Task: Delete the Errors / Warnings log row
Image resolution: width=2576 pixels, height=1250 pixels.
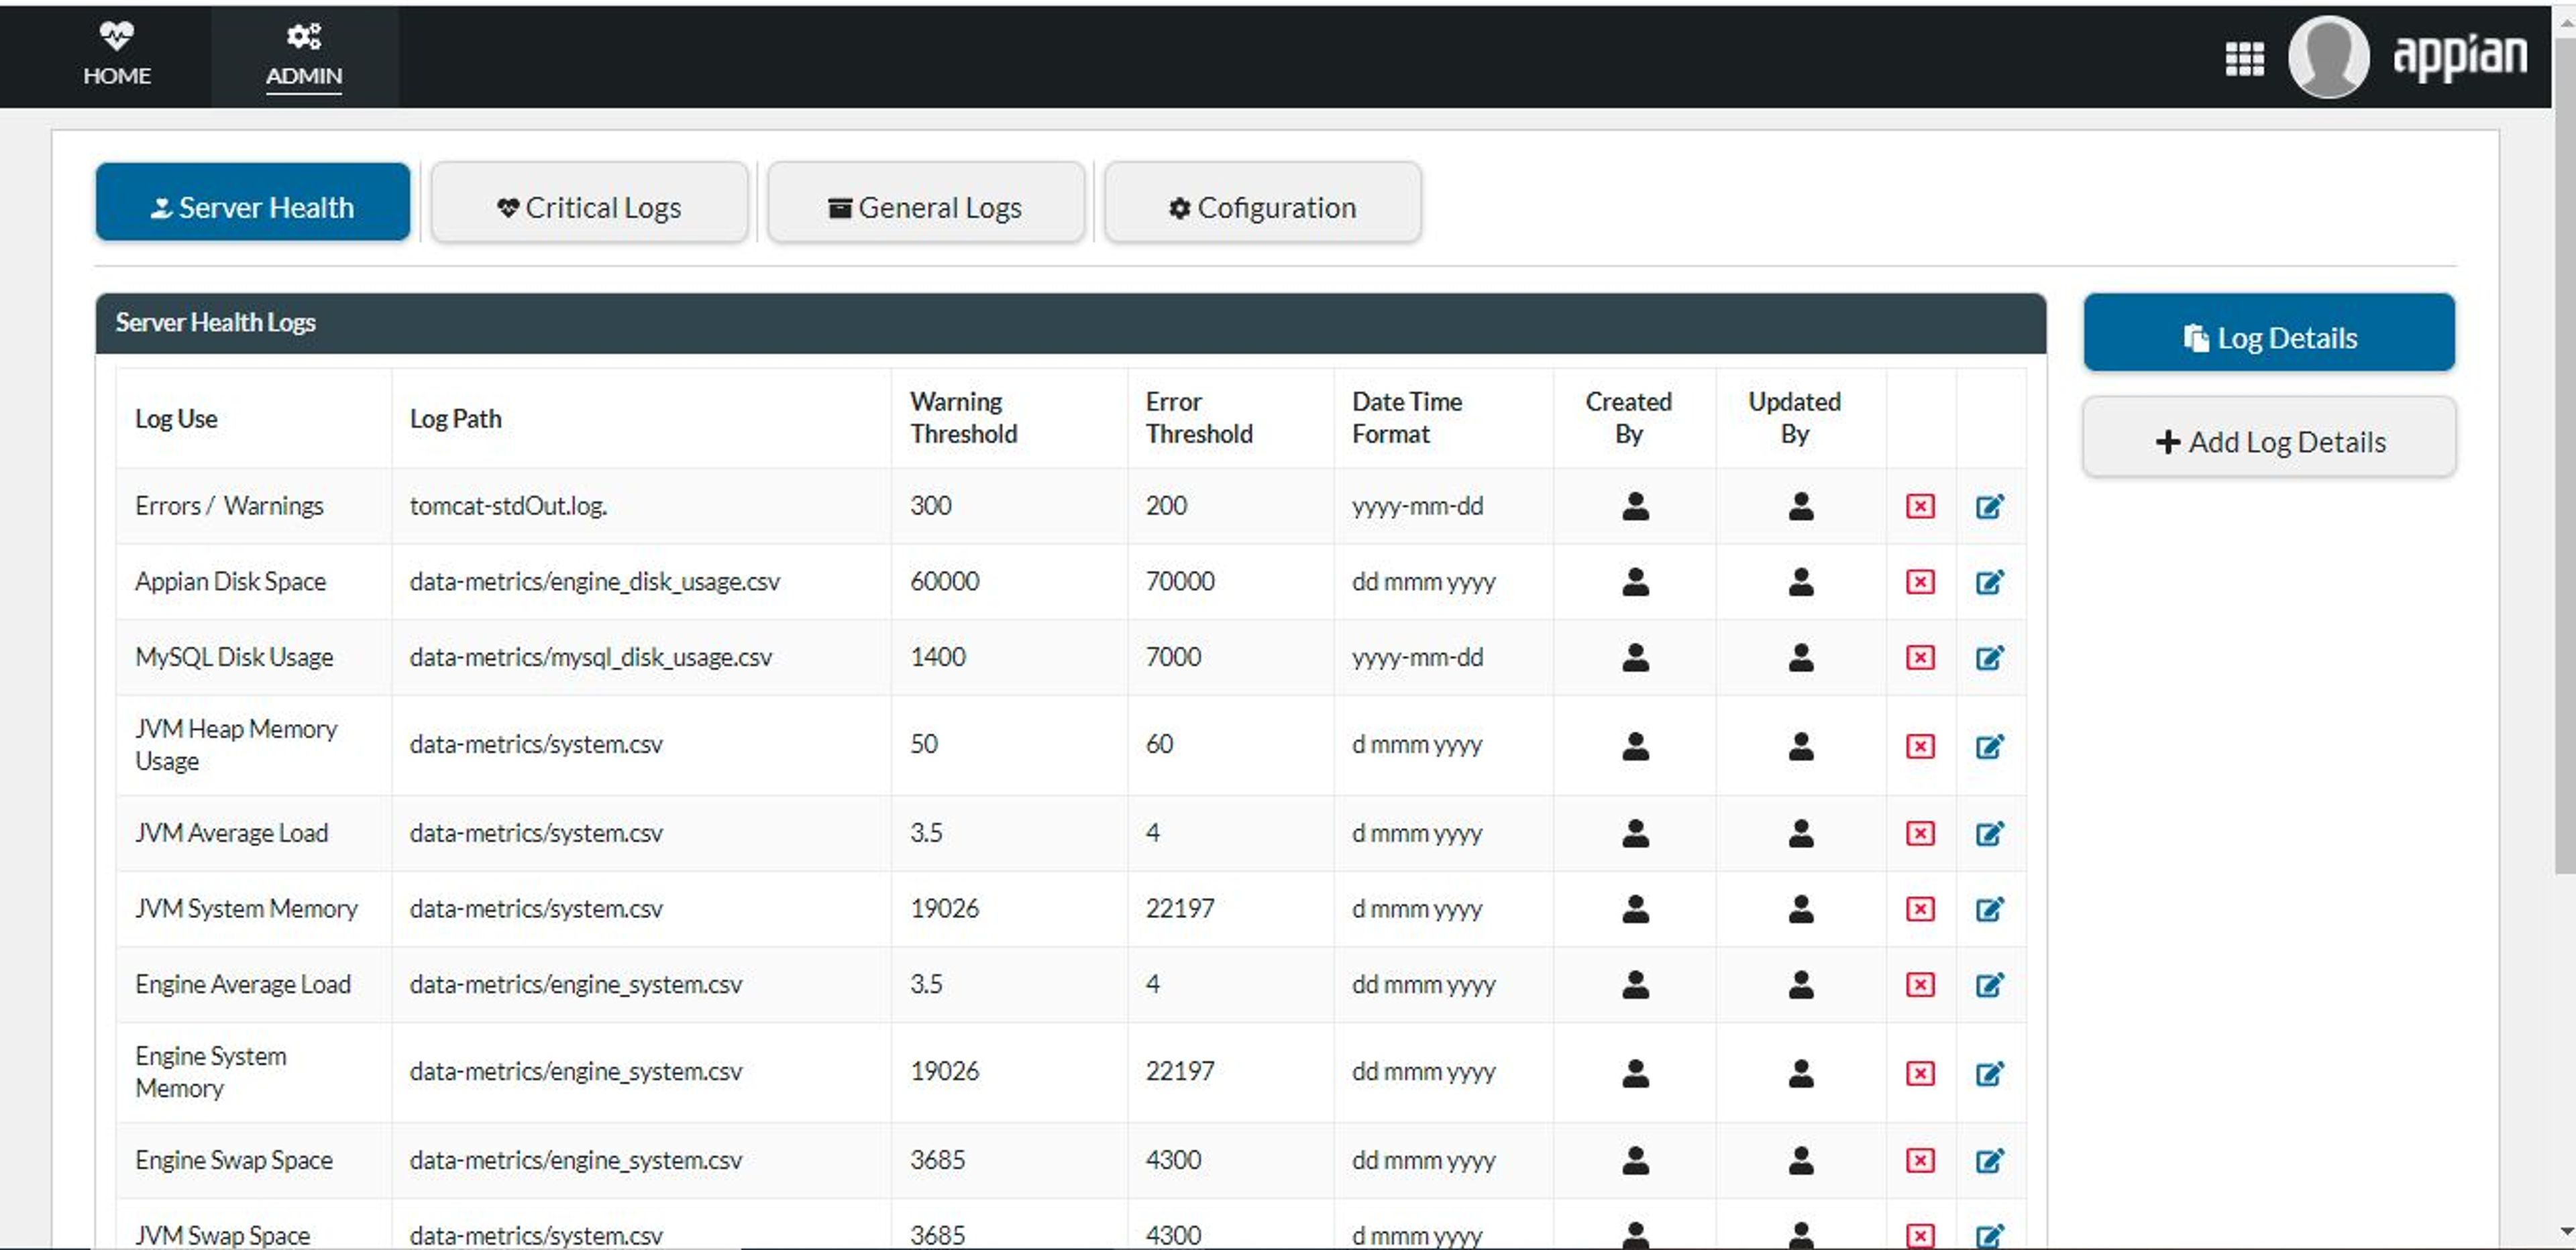Action: 1919,506
